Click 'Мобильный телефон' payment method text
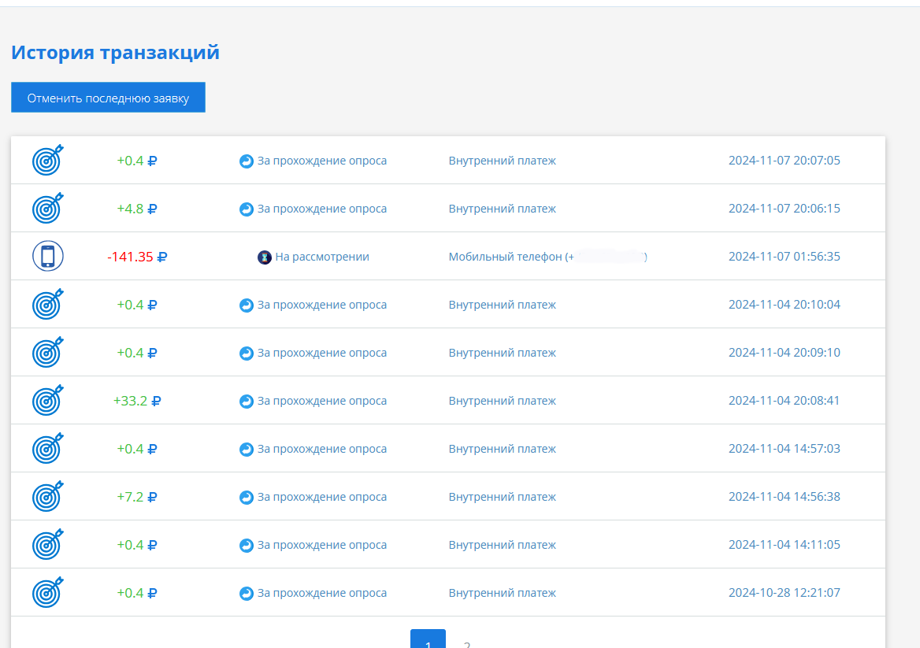 pyautogui.click(x=505, y=257)
